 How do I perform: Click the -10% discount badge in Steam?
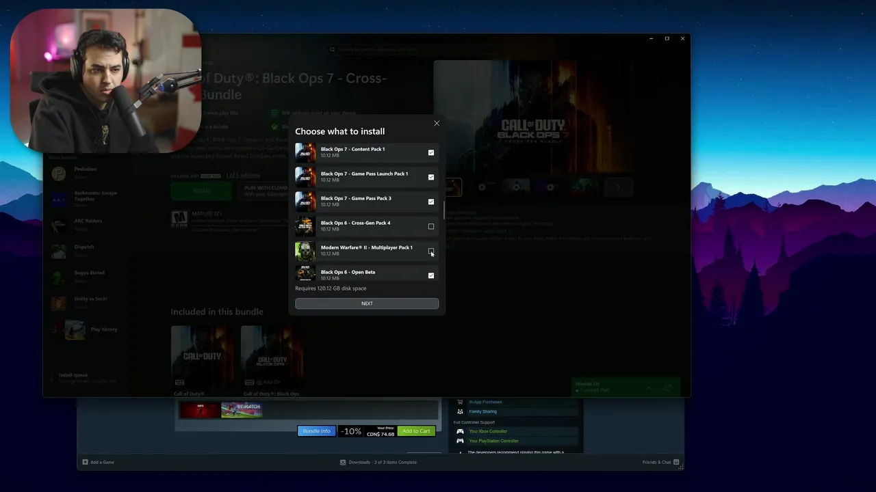point(351,431)
